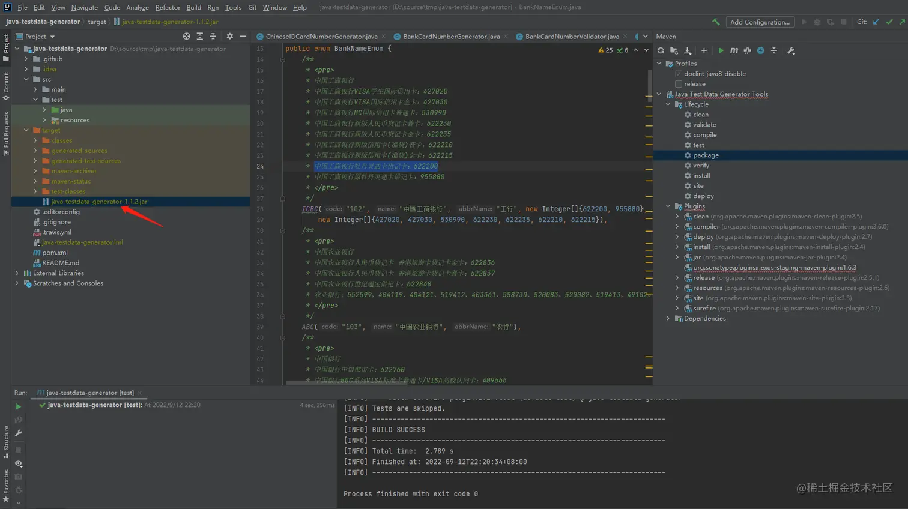908x509 pixels.
Task: Toggle the doclint-java8-disable profile checkbox
Action: pos(679,74)
